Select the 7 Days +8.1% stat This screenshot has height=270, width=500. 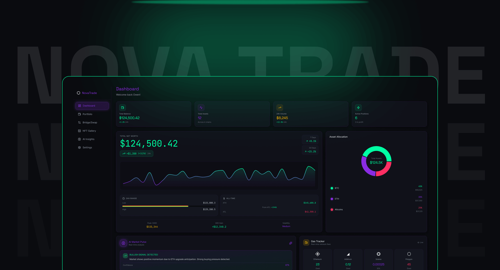(x=310, y=139)
